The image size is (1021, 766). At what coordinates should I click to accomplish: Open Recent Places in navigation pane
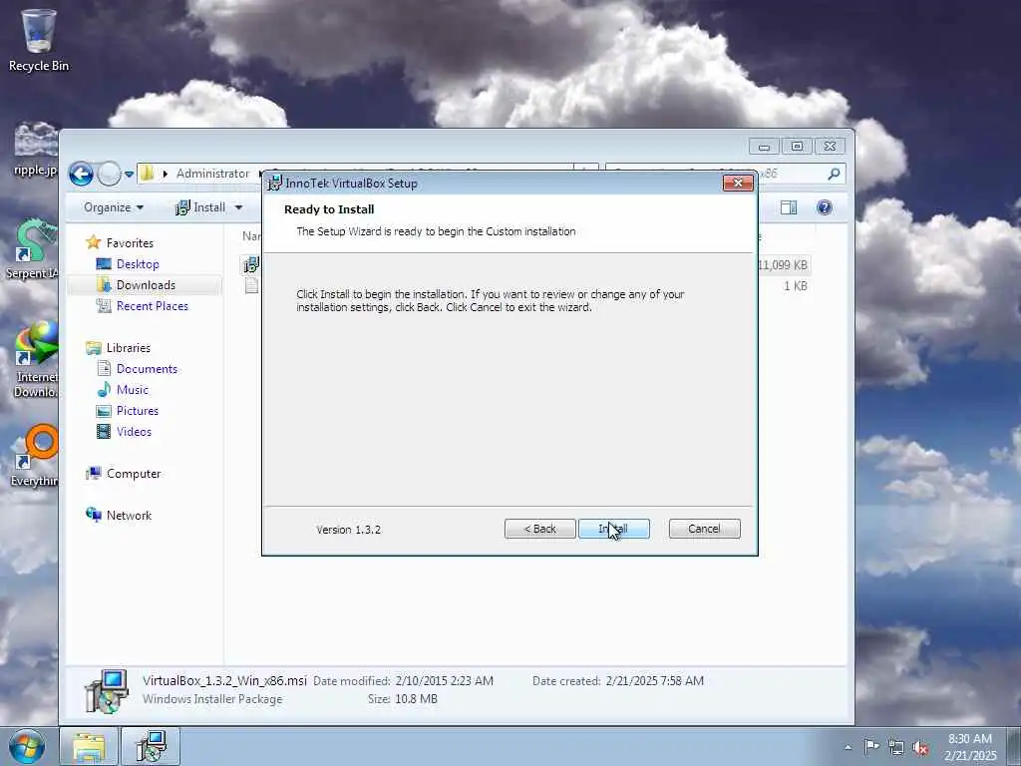[153, 305]
